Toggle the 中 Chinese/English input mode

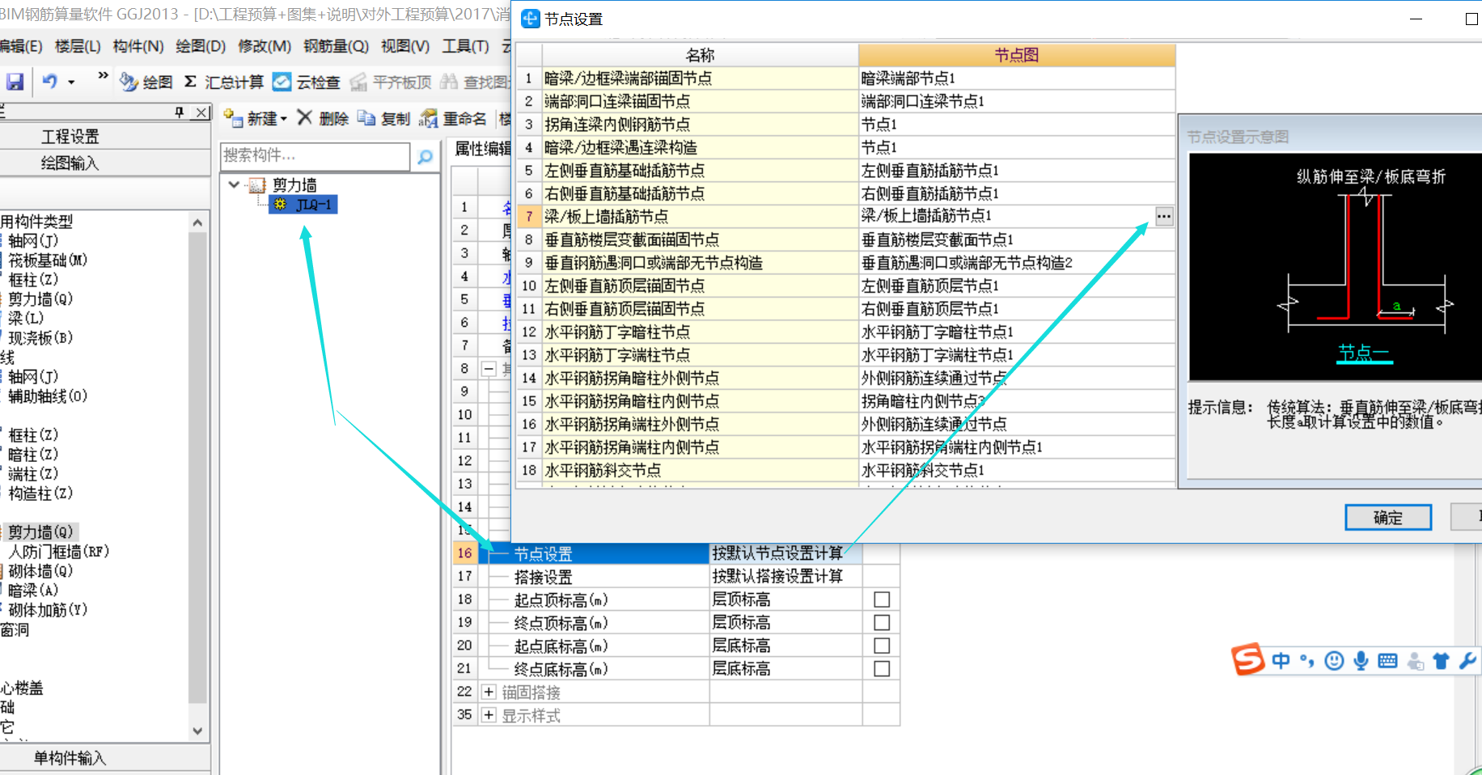[x=1281, y=661]
